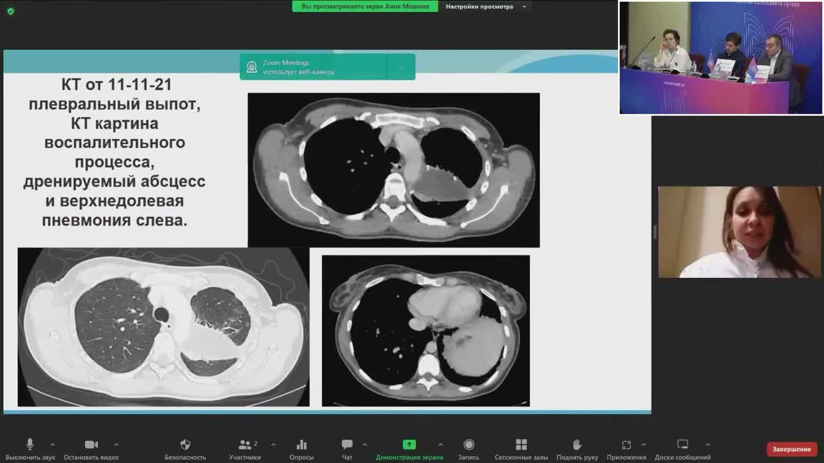The image size is (824, 463).
Task: Mute the microphone in Zoom toolbar
Action: (30, 445)
